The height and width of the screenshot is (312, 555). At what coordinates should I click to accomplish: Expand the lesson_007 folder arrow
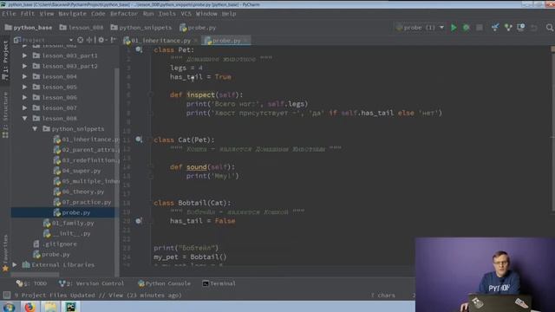coord(24,107)
